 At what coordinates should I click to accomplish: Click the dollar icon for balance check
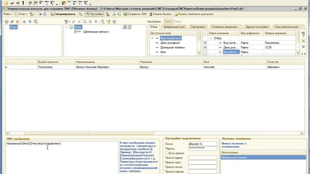coord(151,14)
